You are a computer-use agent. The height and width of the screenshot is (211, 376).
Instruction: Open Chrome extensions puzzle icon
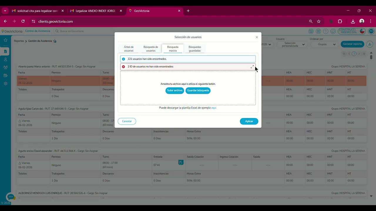(340, 21)
